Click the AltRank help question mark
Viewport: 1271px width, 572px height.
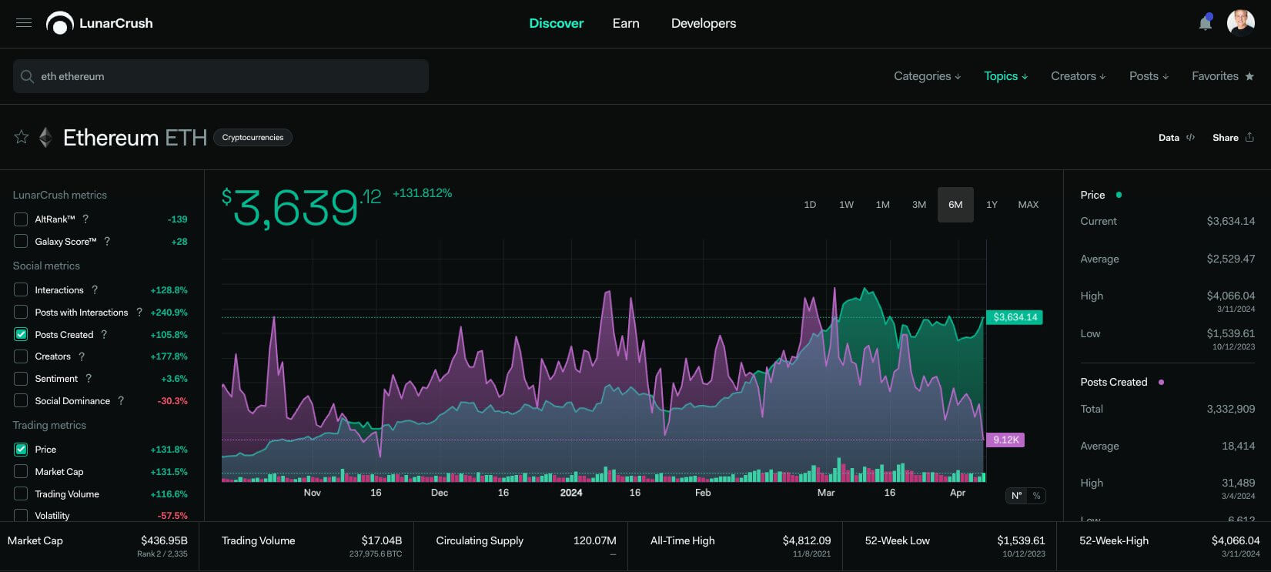pyautogui.click(x=85, y=219)
